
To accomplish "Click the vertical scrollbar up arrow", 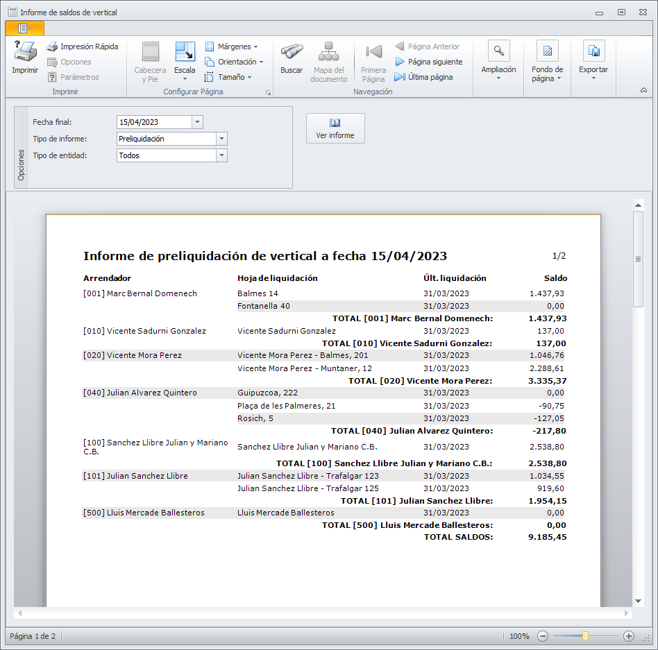I will click(x=639, y=205).
